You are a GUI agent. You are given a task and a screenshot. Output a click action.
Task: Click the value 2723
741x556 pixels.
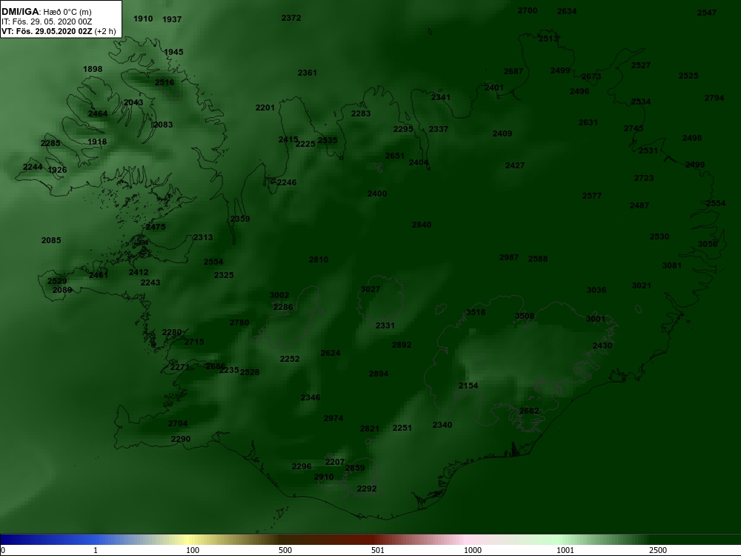[644, 178]
